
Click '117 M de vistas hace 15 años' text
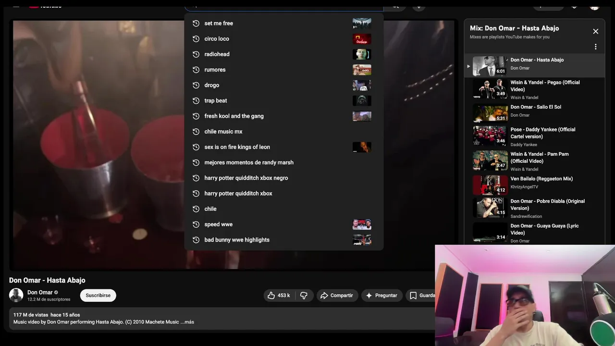[x=47, y=315]
